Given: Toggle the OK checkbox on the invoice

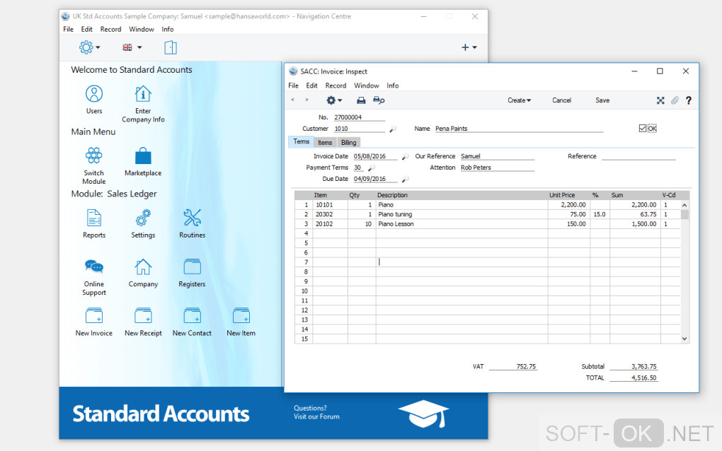Looking at the screenshot, I should coord(642,128).
